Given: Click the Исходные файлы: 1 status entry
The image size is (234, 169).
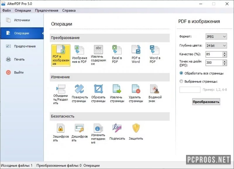Looking at the screenshot, I should click(17, 165).
